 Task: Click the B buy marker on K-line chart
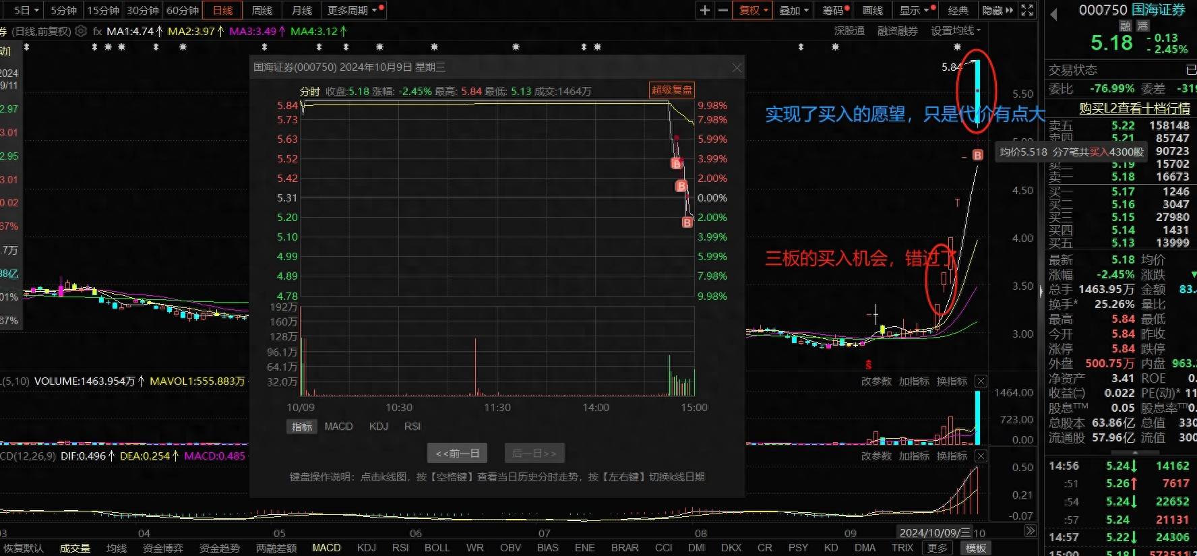(x=978, y=155)
